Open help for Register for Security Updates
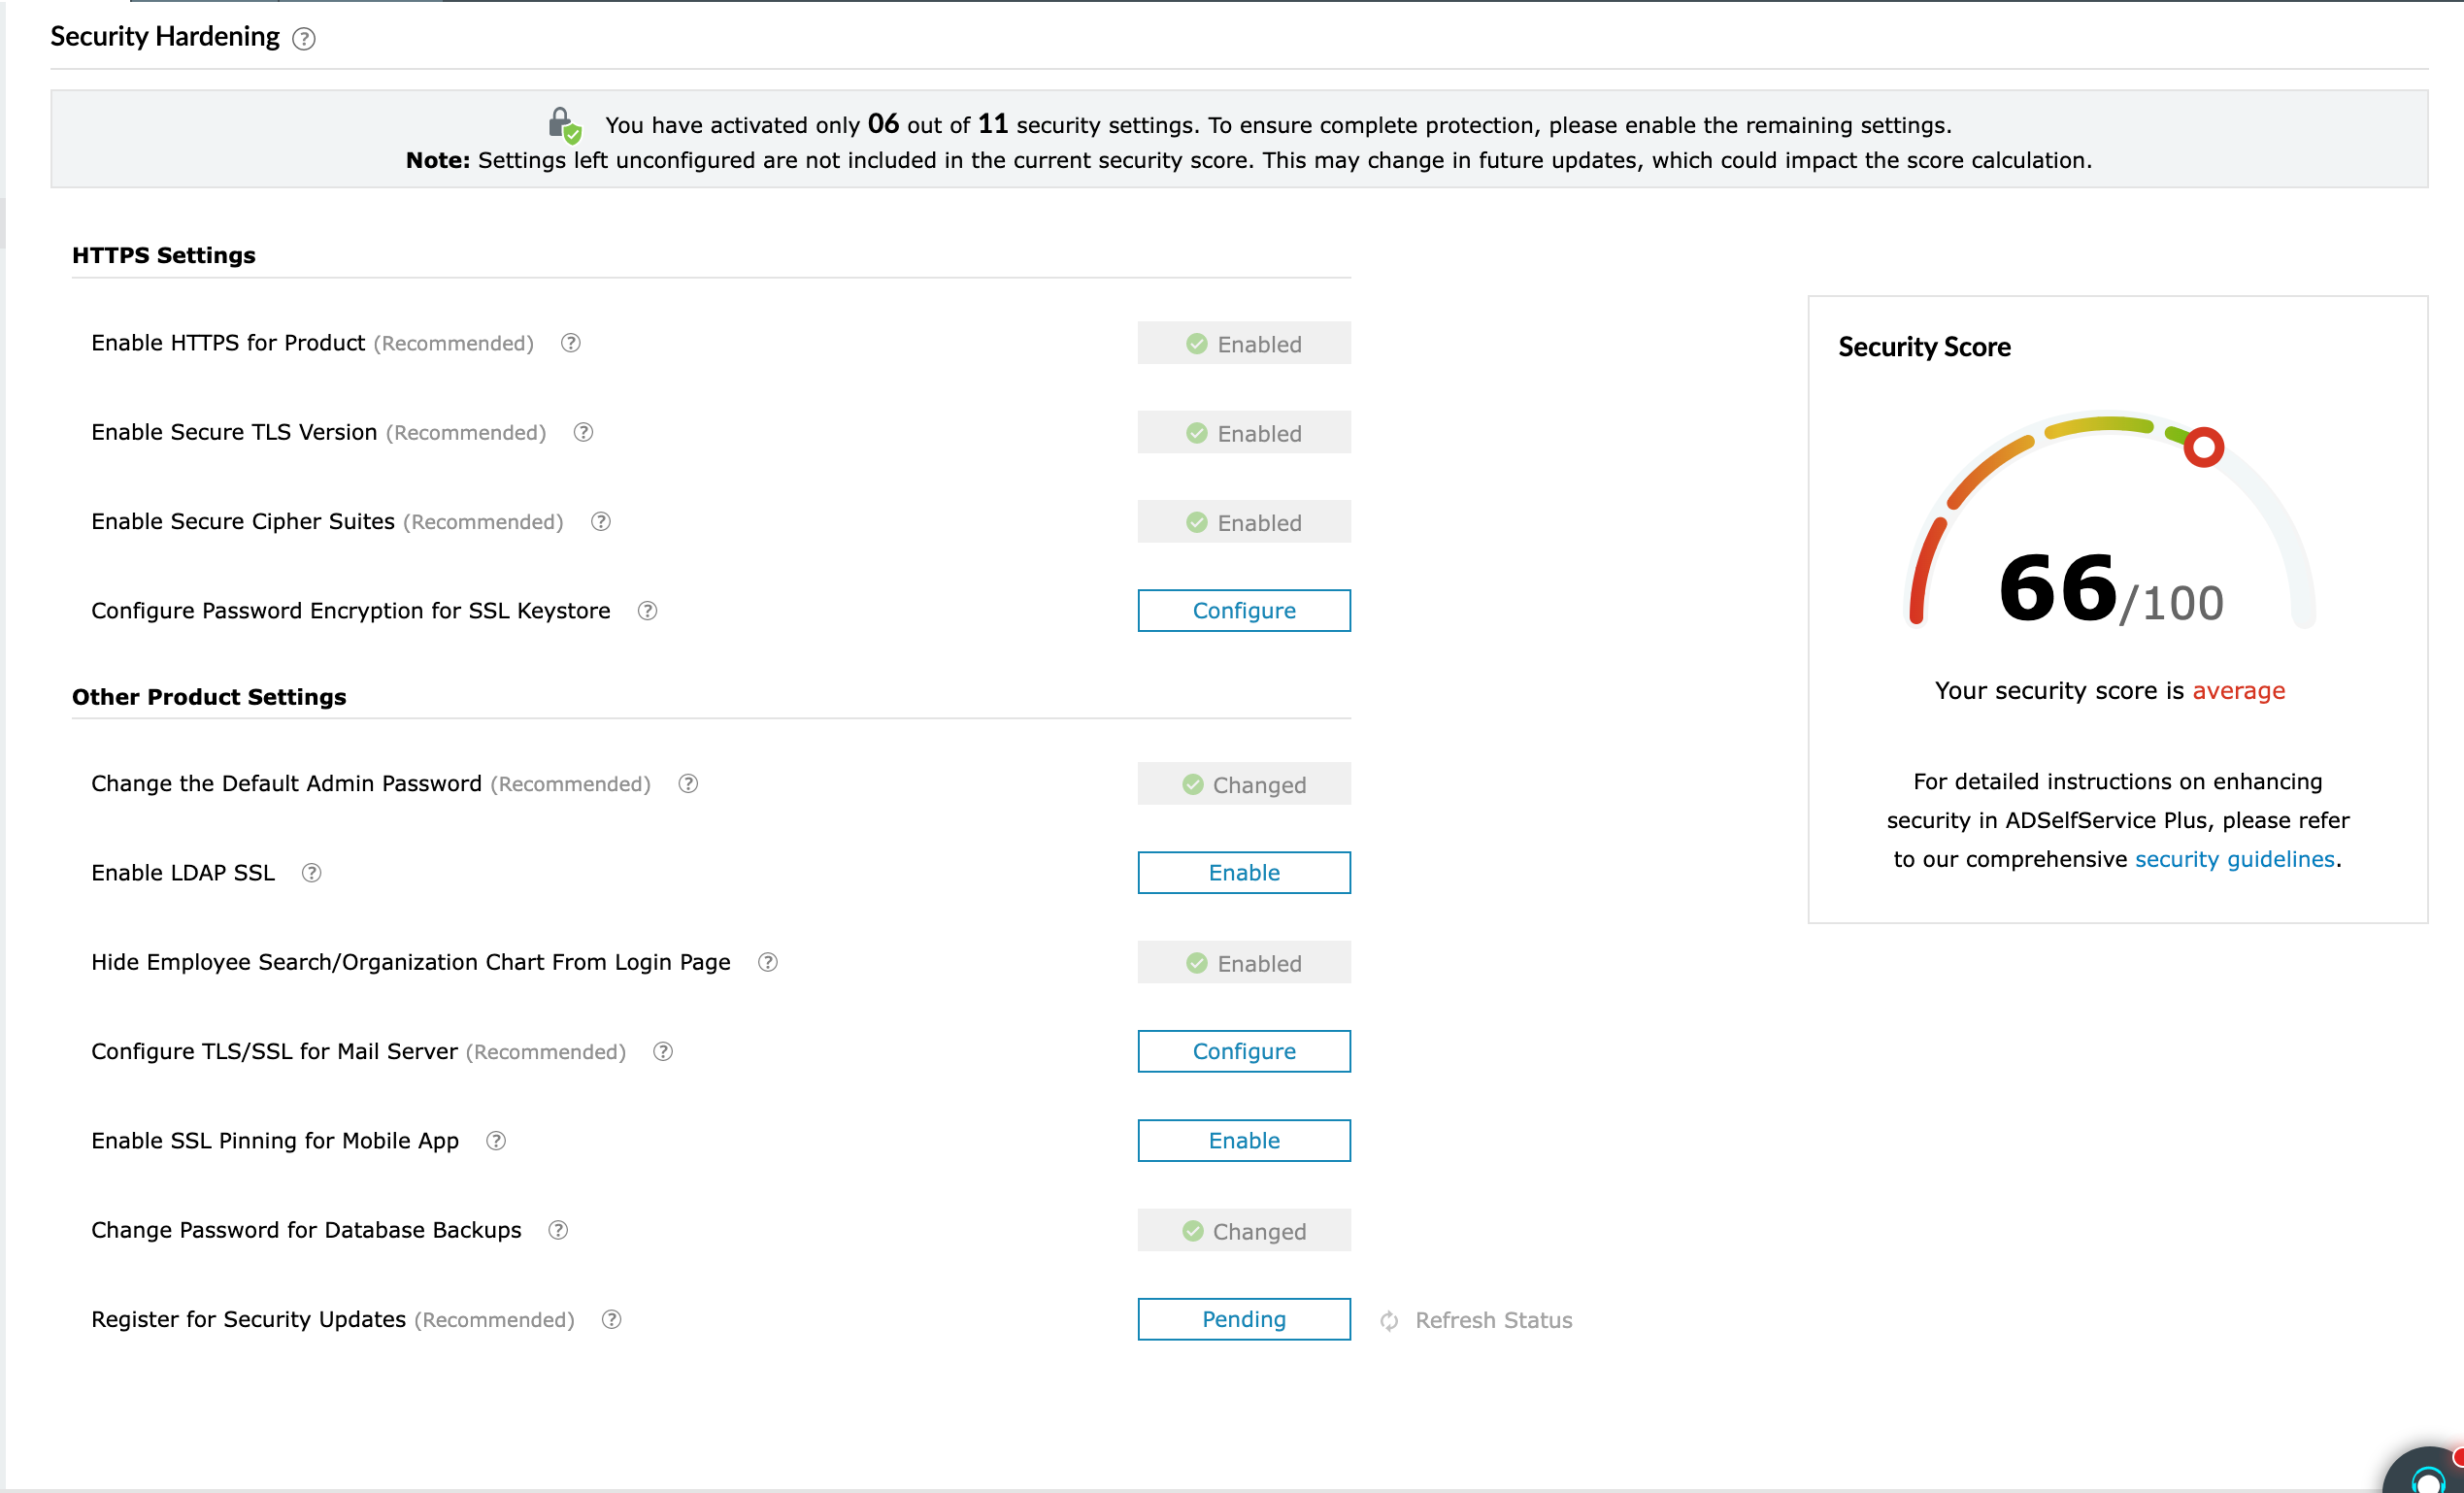The width and height of the screenshot is (2464, 1493). pos(610,1319)
